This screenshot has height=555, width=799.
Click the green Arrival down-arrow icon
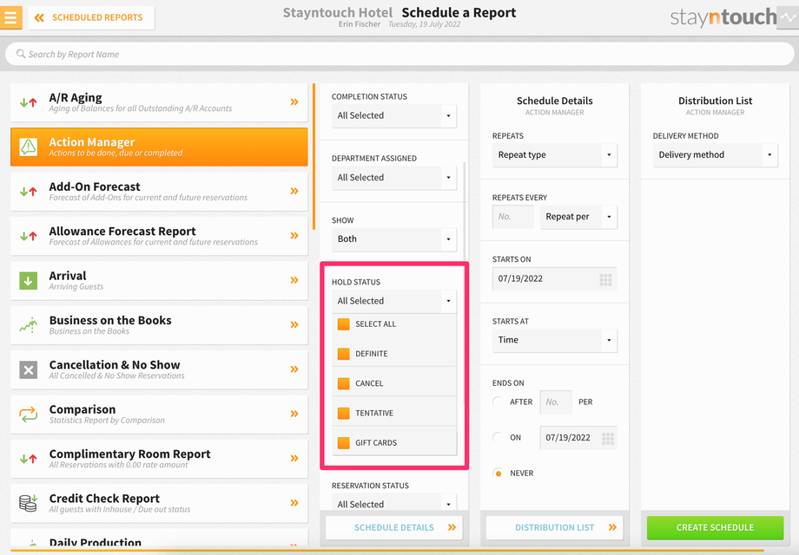[29, 280]
